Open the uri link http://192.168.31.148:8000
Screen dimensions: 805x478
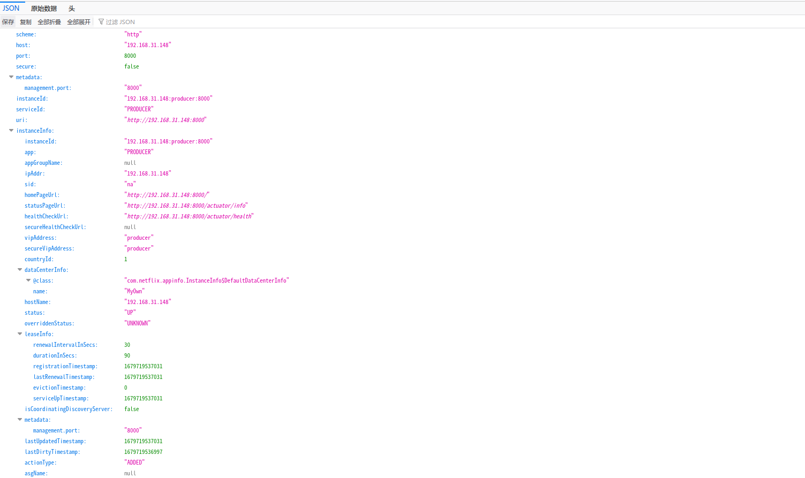coord(165,119)
